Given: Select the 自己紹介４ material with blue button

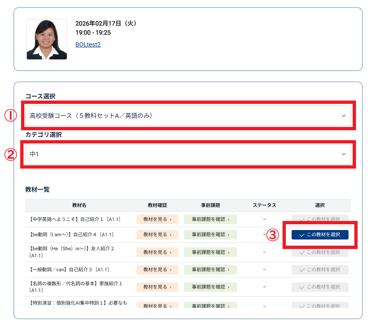Looking at the screenshot, I should click(x=320, y=235).
